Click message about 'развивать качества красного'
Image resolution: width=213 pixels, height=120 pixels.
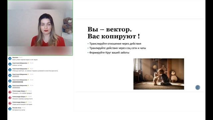[x=35, y=71]
